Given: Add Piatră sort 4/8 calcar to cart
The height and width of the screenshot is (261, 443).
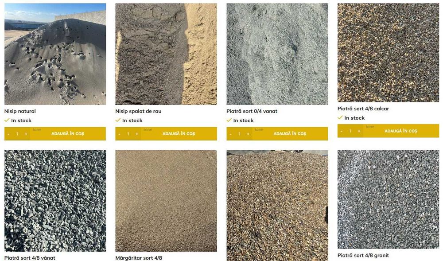Looking at the screenshot, I should point(401,131).
